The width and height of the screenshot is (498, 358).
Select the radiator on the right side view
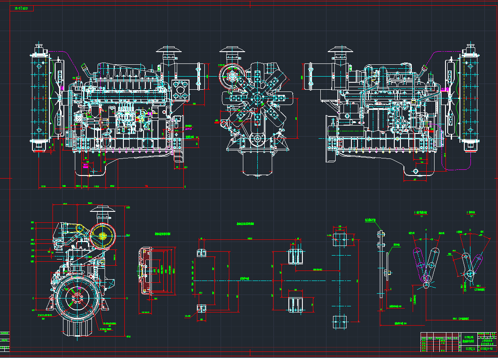point(470,98)
